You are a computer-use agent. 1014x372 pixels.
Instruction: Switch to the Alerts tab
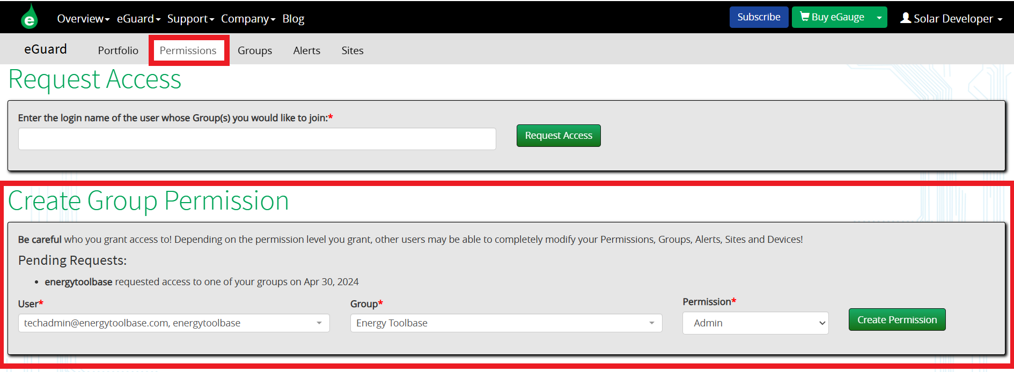tap(307, 50)
